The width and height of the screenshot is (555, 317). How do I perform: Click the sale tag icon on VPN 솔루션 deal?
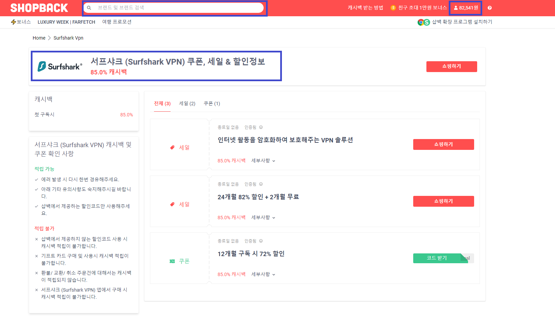172,148
